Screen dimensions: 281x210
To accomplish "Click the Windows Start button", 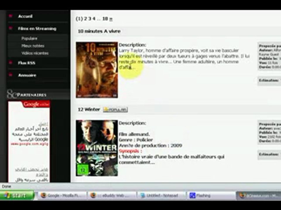I will click(17, 195).
